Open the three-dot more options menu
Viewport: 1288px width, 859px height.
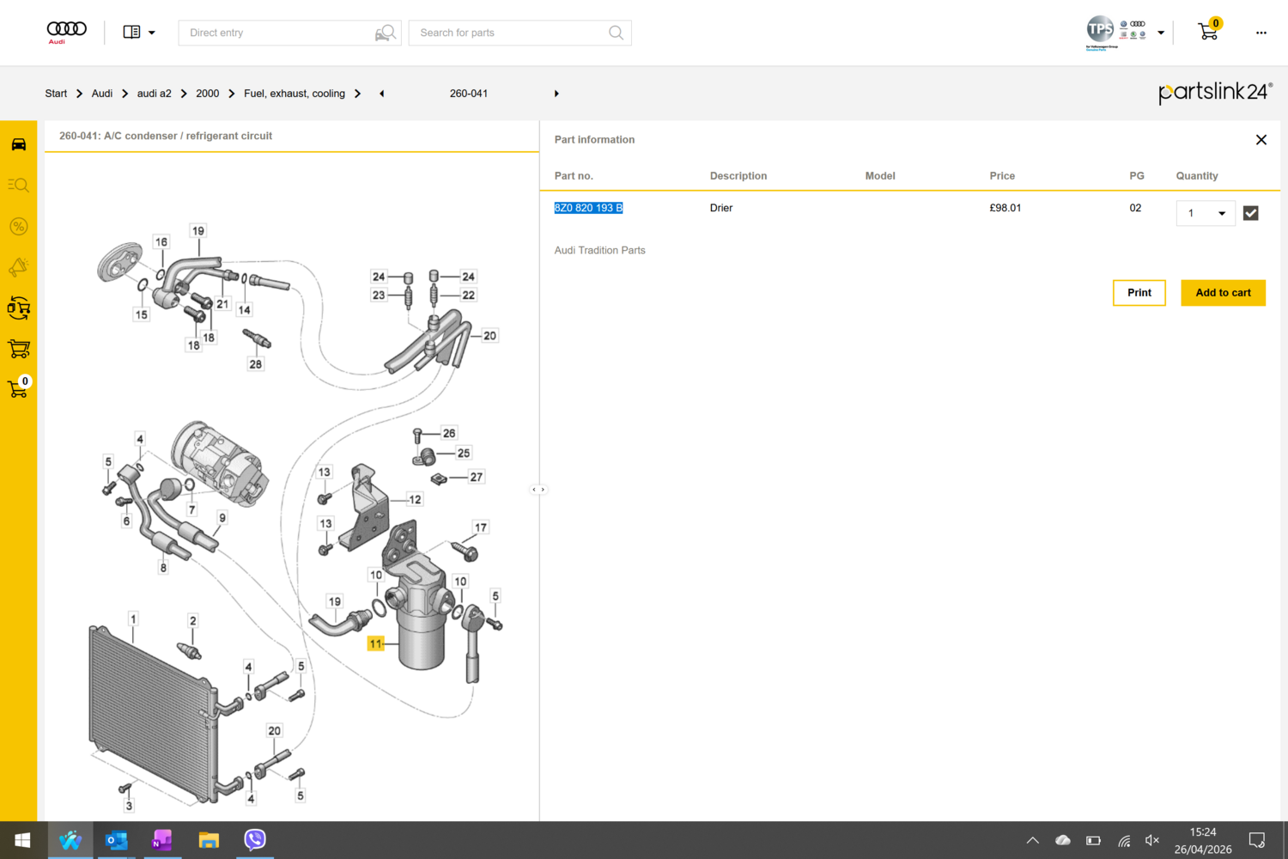[x=1261, y=33]
